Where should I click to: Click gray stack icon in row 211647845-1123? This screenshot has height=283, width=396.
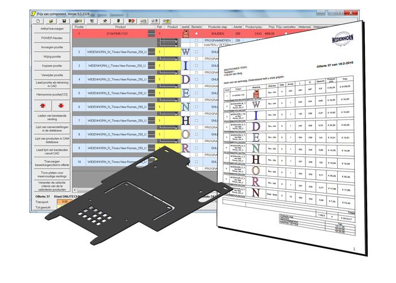(x=151, y=33)
